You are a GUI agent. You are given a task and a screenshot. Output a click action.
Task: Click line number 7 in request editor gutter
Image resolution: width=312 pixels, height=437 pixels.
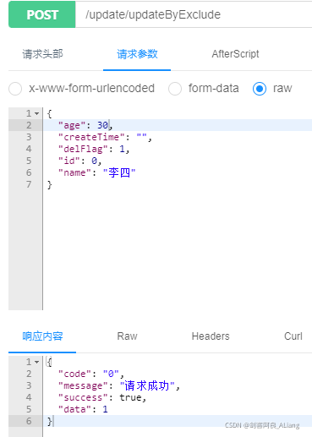click(x=29, y=184)
